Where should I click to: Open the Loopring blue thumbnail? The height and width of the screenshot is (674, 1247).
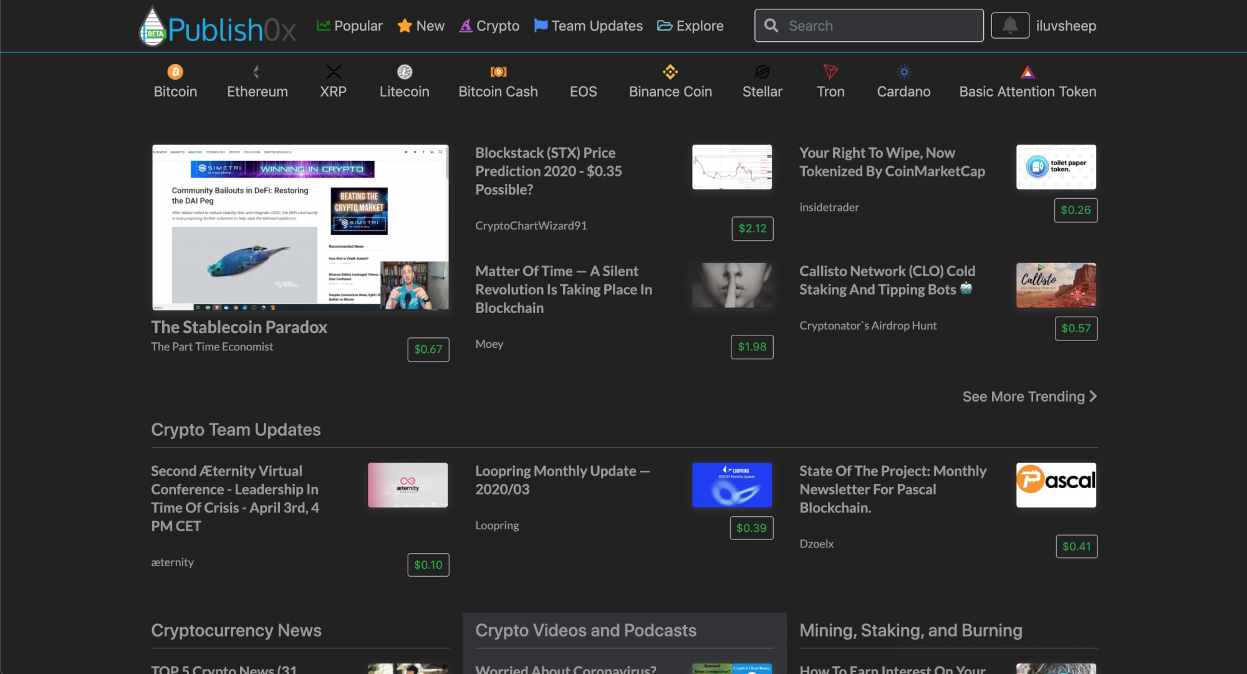click(x=732, y=485)
